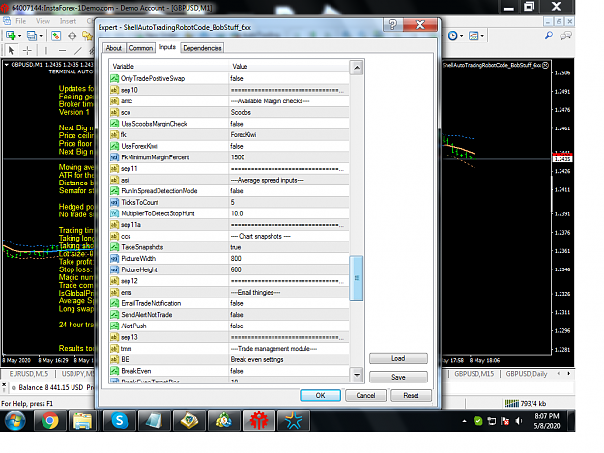Viewport: 604px width, 453px height.
Task: Open the Insert menu
Action: click(x=68, y=21)
